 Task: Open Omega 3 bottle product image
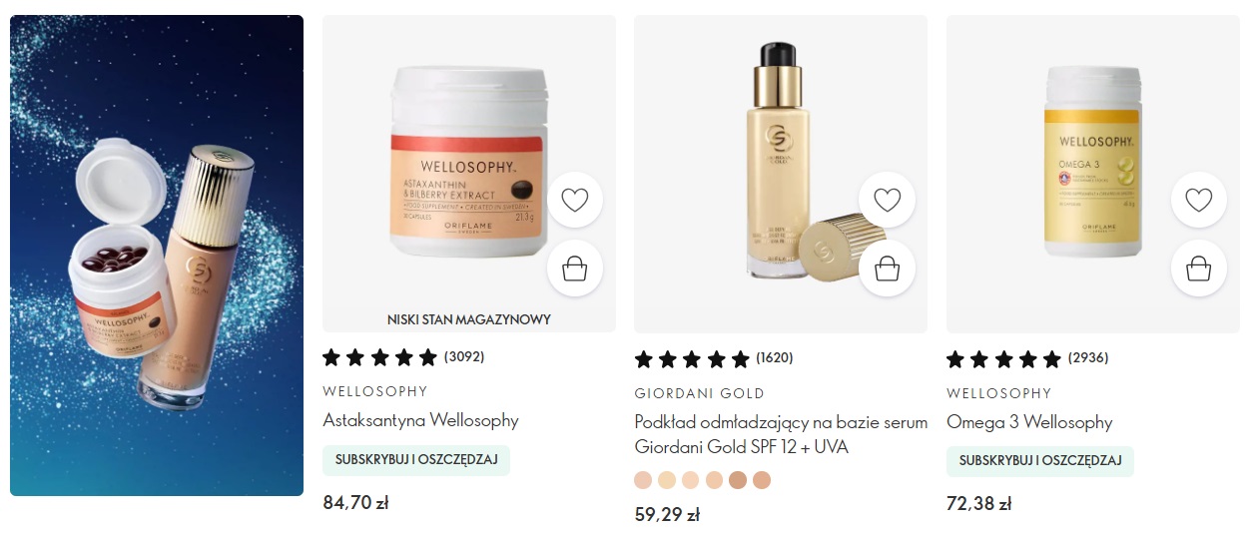[x=1093, y=174]
